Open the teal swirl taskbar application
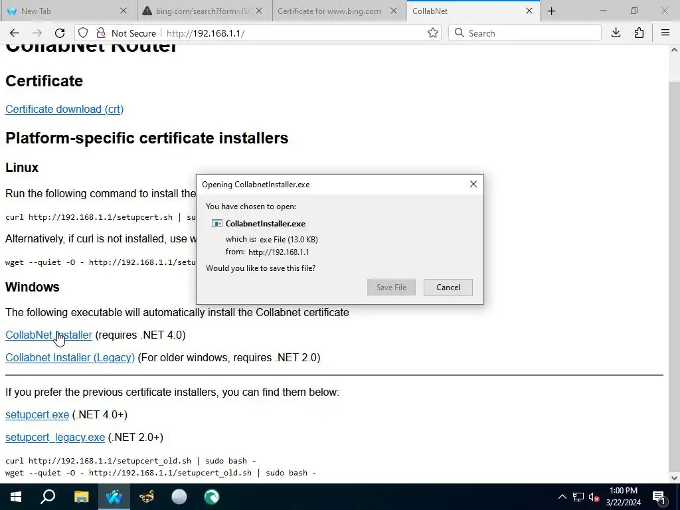Viewport: 680px width, 510px height. pos(212,497)
